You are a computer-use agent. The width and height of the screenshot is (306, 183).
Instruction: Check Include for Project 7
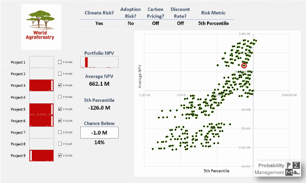[60, 132]
